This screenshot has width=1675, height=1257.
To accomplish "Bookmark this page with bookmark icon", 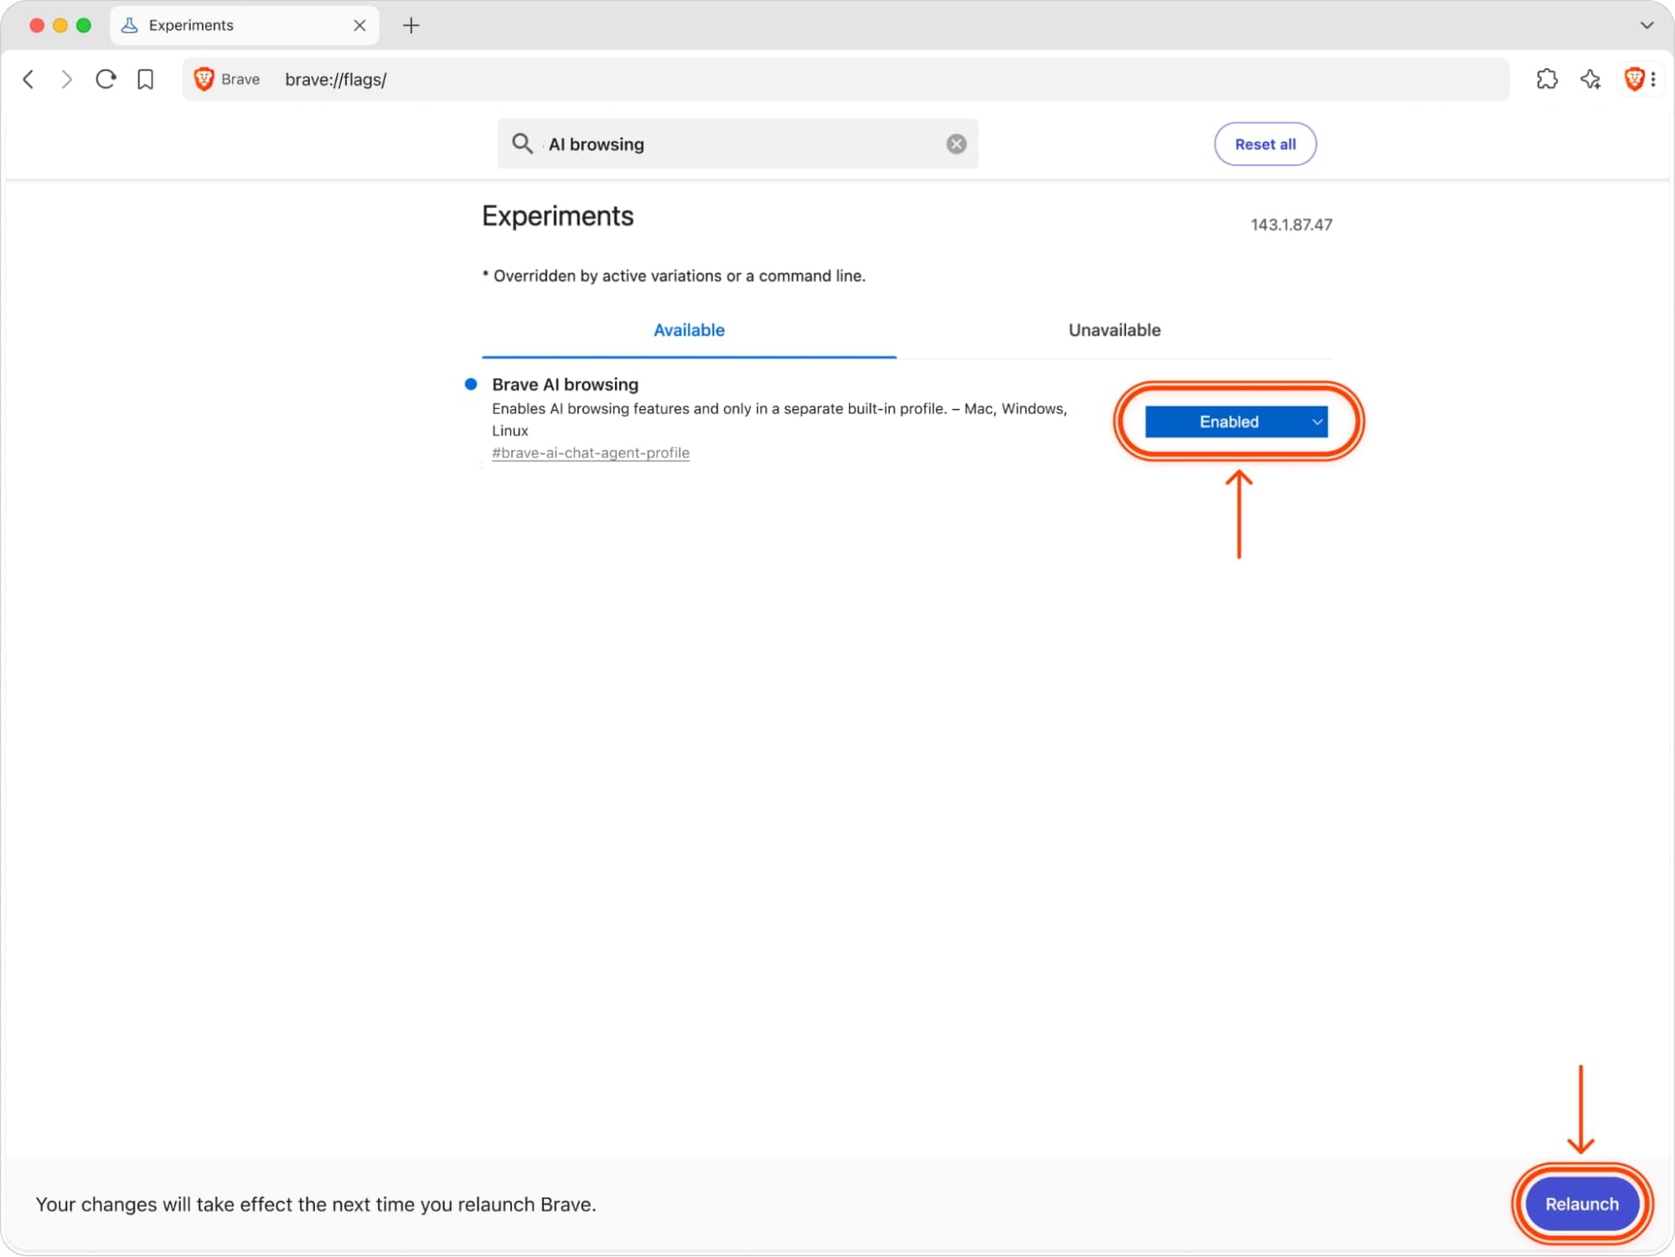I will click(x=146, y=80).
